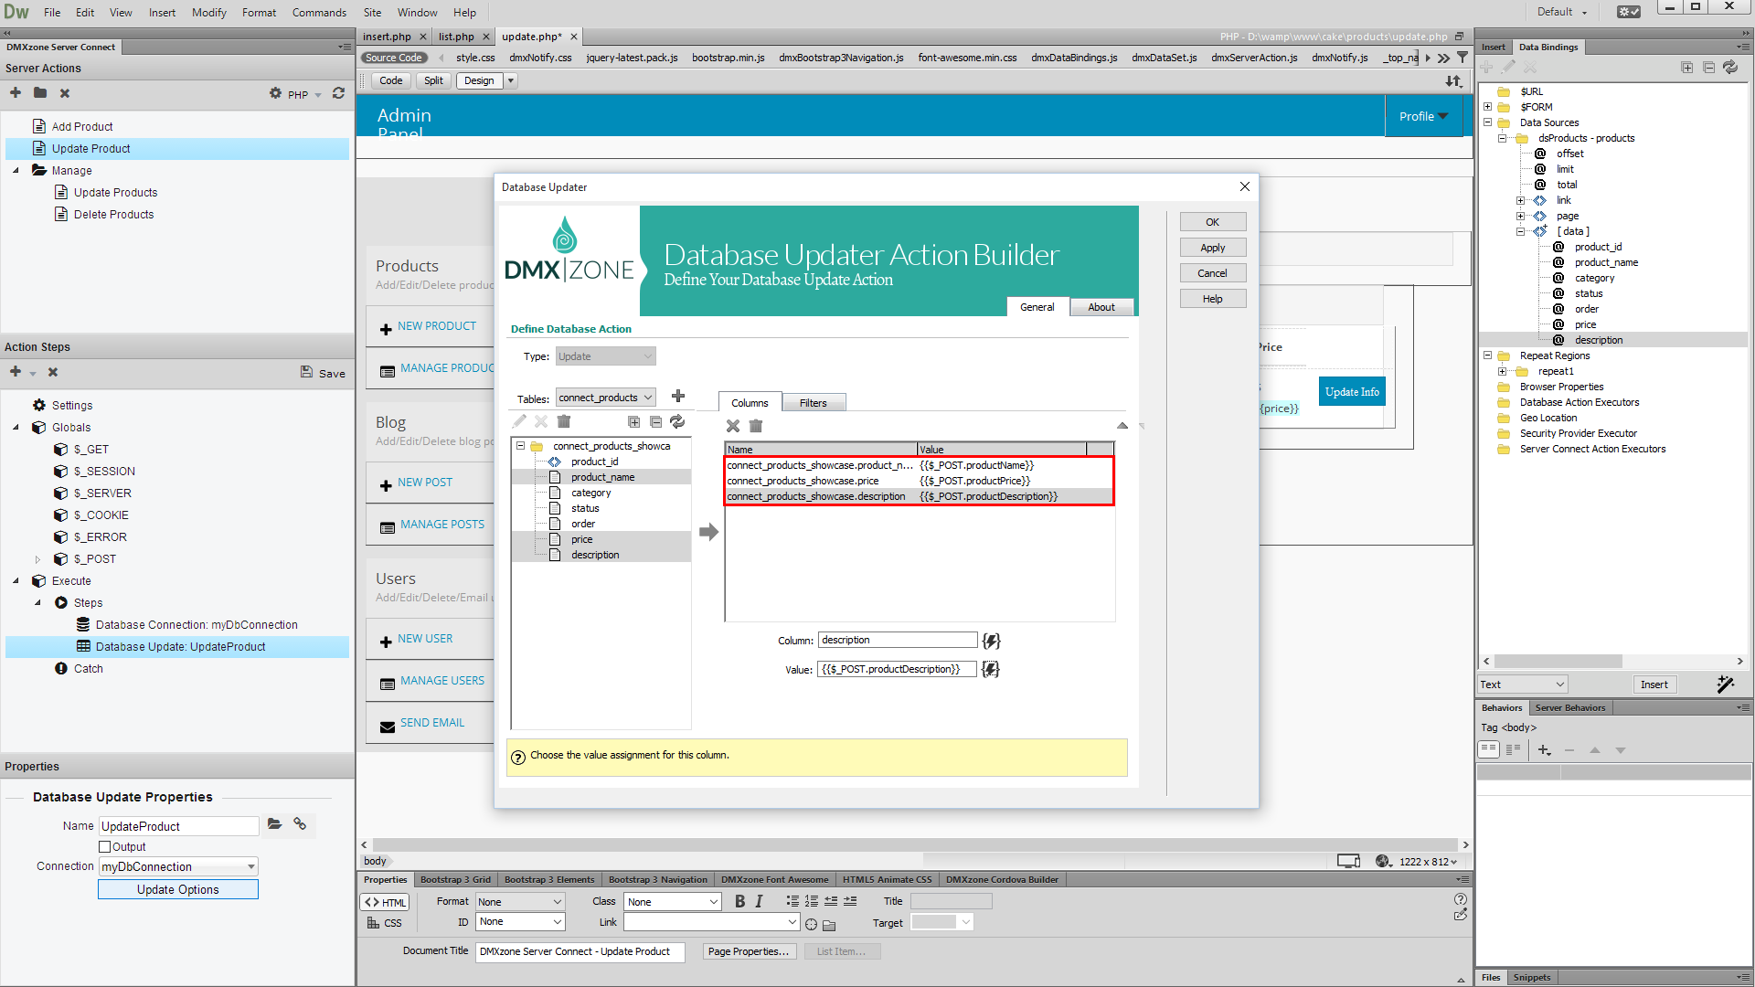The image size is (1755, 987).
Task: Open the Commands menu
Action: pyautogui.click(x=319, y=12)
